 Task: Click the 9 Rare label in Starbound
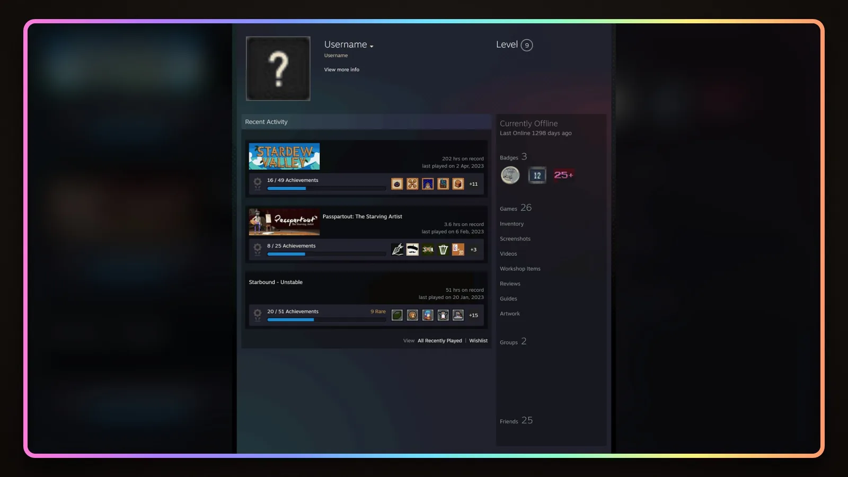378,312
